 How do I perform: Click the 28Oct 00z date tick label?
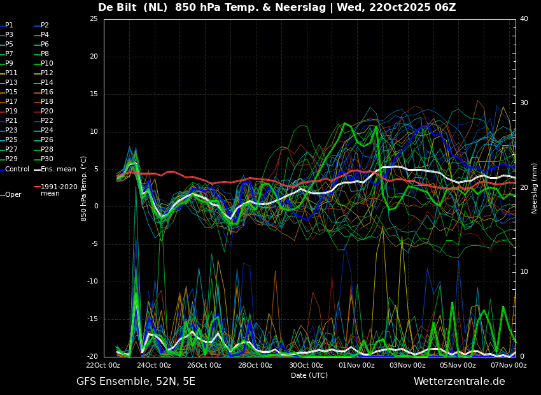click(x=255, y=365)
